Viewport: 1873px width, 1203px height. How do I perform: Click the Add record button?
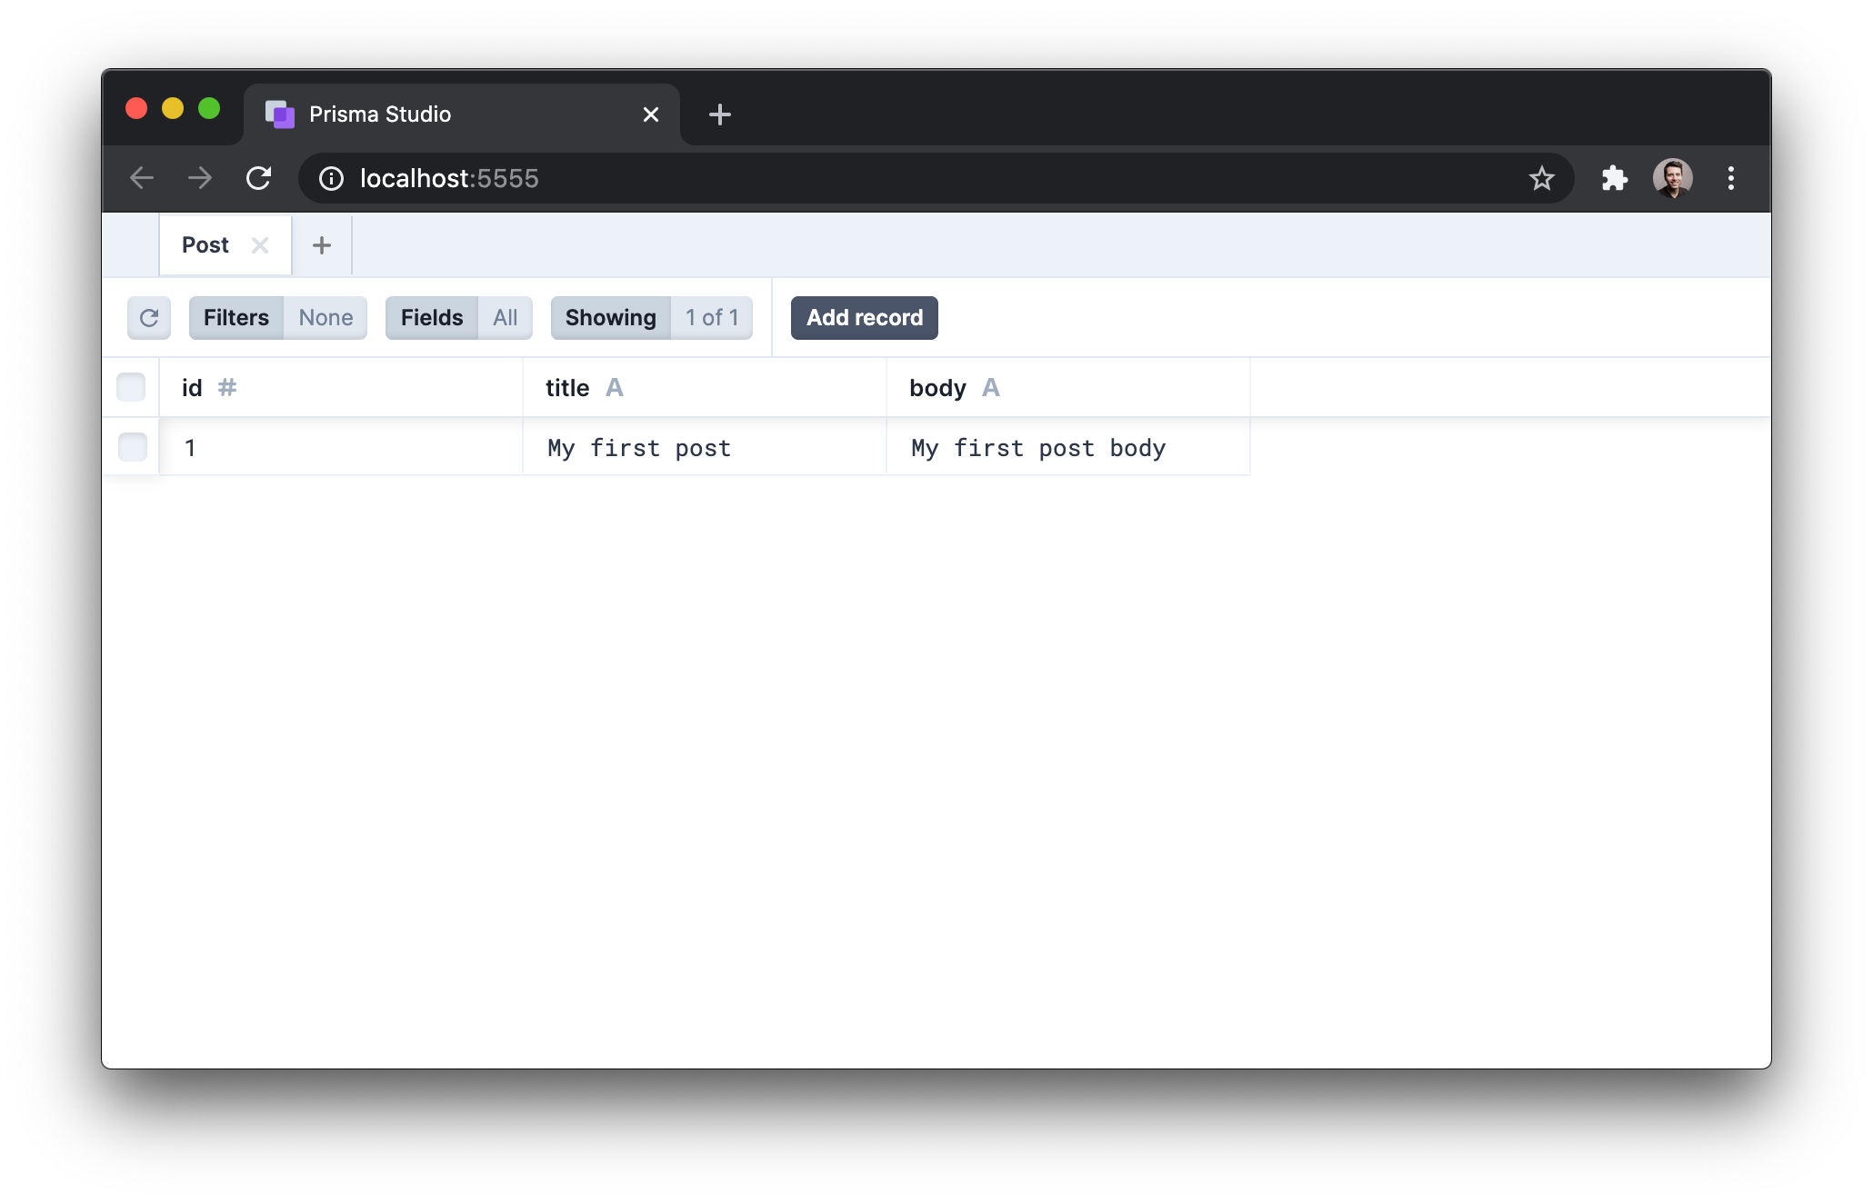[x=864, y=316]
